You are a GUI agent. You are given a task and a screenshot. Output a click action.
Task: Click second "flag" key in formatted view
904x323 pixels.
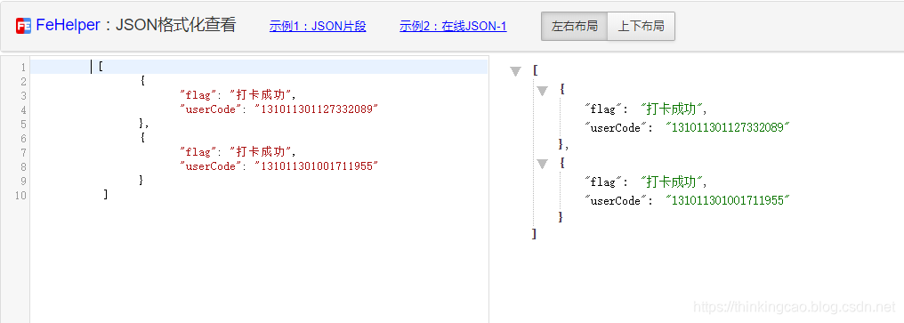click(x=604, y=182)
